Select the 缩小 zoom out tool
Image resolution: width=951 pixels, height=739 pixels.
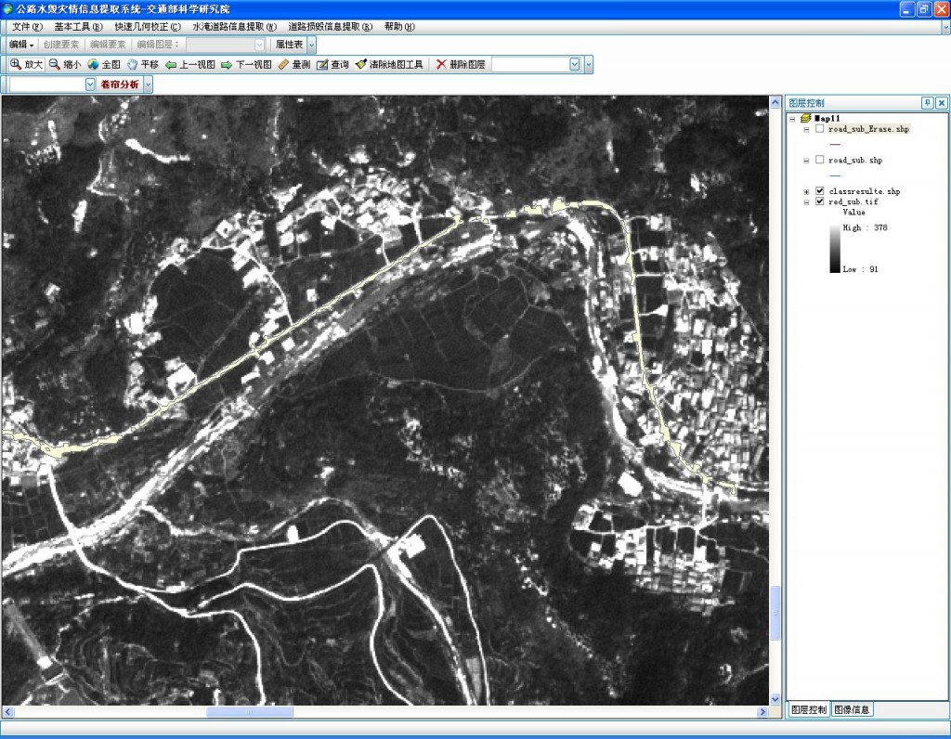coord(65,64)
